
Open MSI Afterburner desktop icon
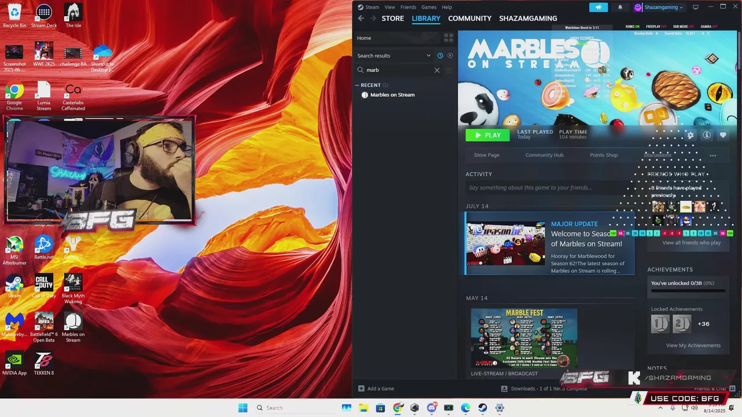tap(14, 251)
